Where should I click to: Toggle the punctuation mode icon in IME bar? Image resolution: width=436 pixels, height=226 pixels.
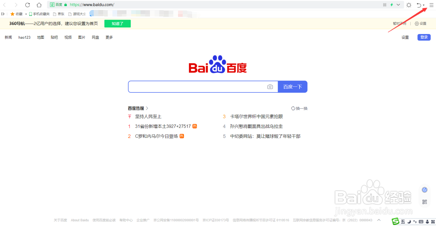coord(414,222)
